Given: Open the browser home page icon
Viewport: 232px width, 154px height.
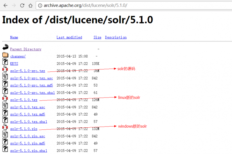Looking at the screenshot, I should pos(30,5).
